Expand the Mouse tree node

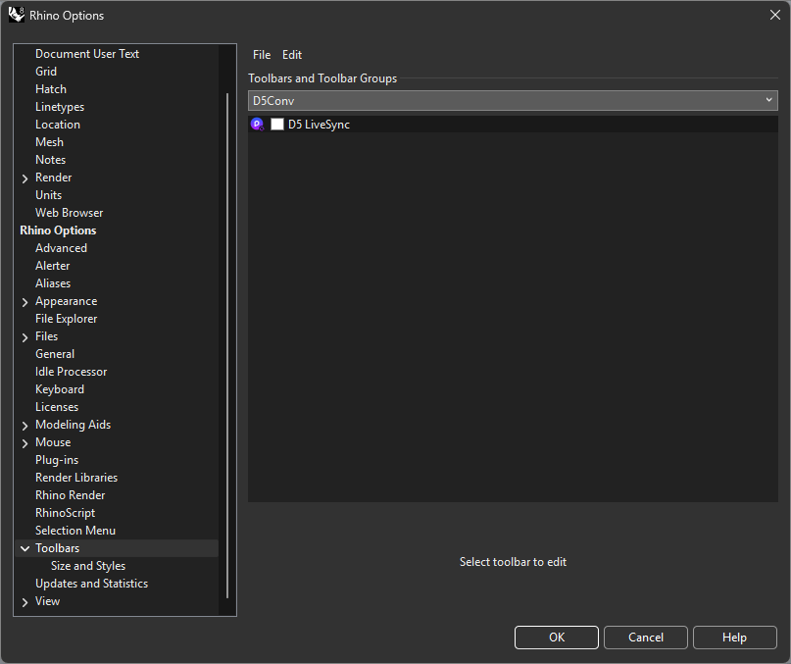click(x=25, y=443)
